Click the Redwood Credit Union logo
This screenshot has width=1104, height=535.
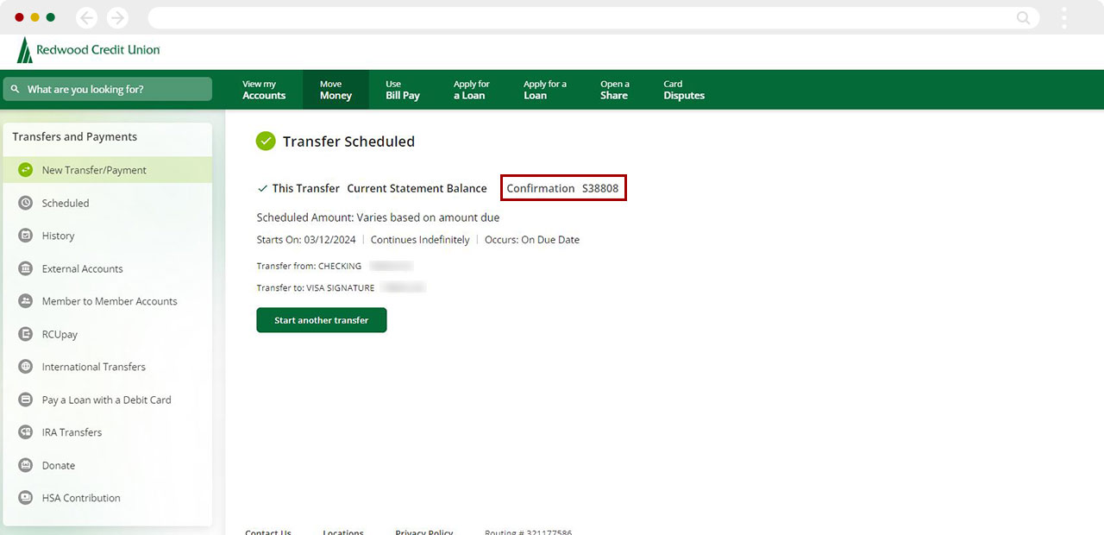click(x=88, y=50)
